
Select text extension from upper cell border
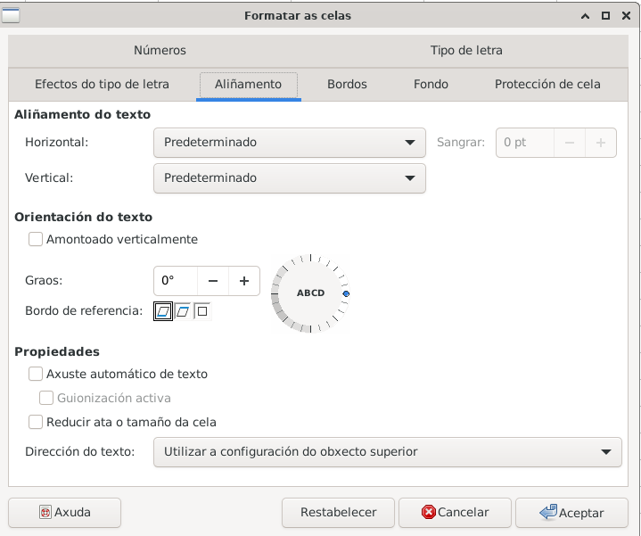point(183,311)
